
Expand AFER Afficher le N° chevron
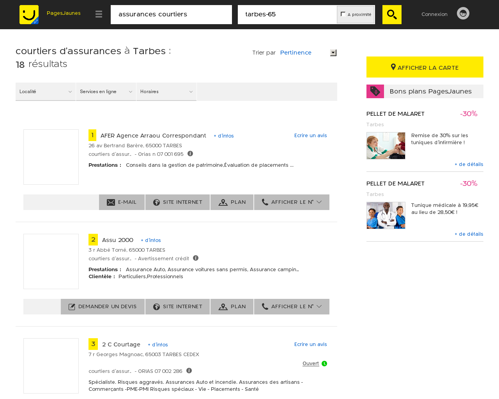click(319, 202)
